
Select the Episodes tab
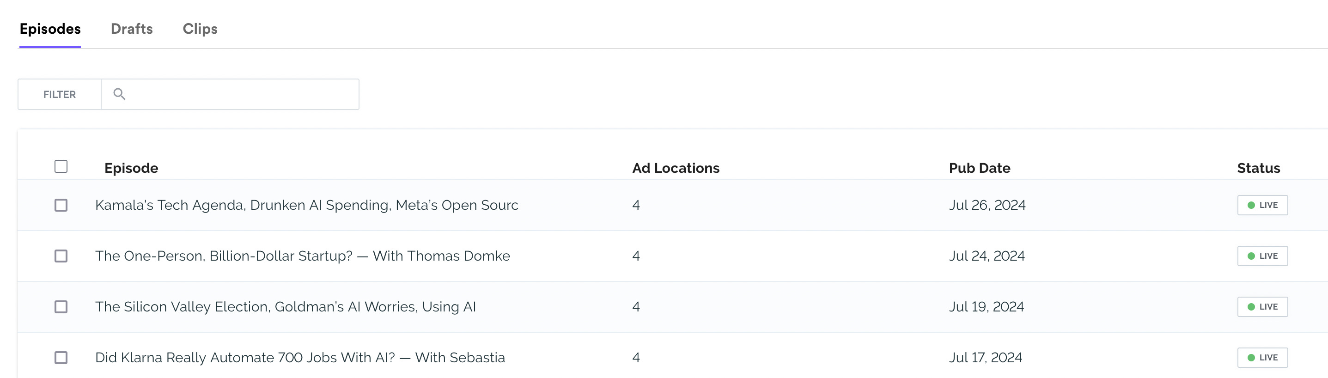[50, 29]
